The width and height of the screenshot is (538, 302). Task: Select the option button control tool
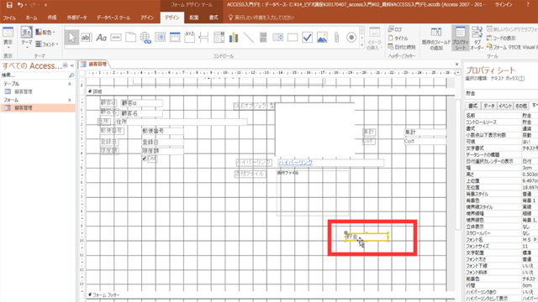pos(351,37)
